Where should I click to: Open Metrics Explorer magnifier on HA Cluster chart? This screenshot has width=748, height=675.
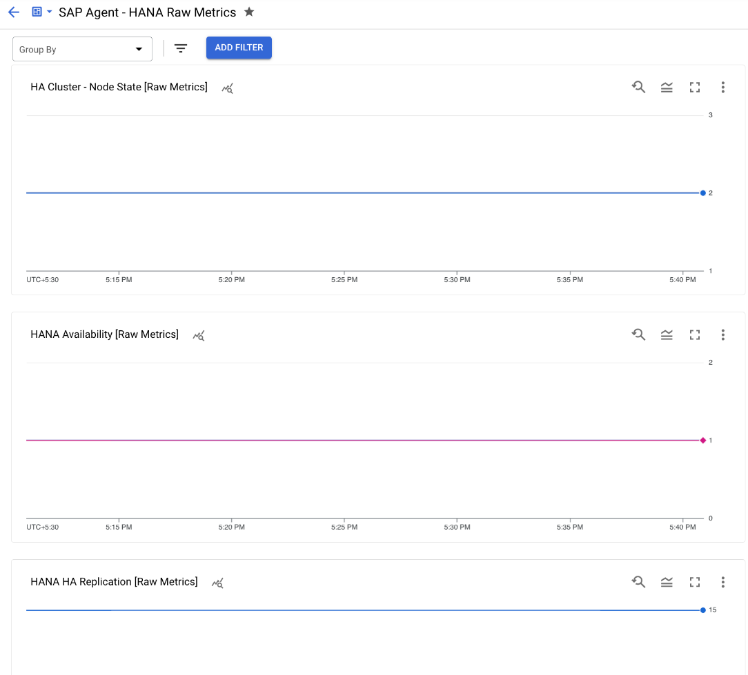(638, 87)
